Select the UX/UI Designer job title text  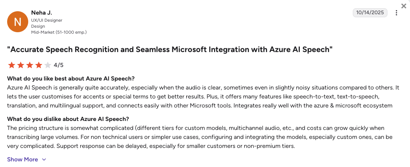[x=47, y=20]
